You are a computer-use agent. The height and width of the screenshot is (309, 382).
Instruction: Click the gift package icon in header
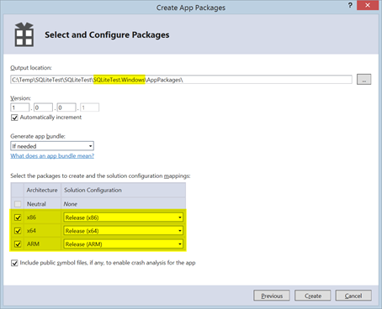(x=24, y=34)
